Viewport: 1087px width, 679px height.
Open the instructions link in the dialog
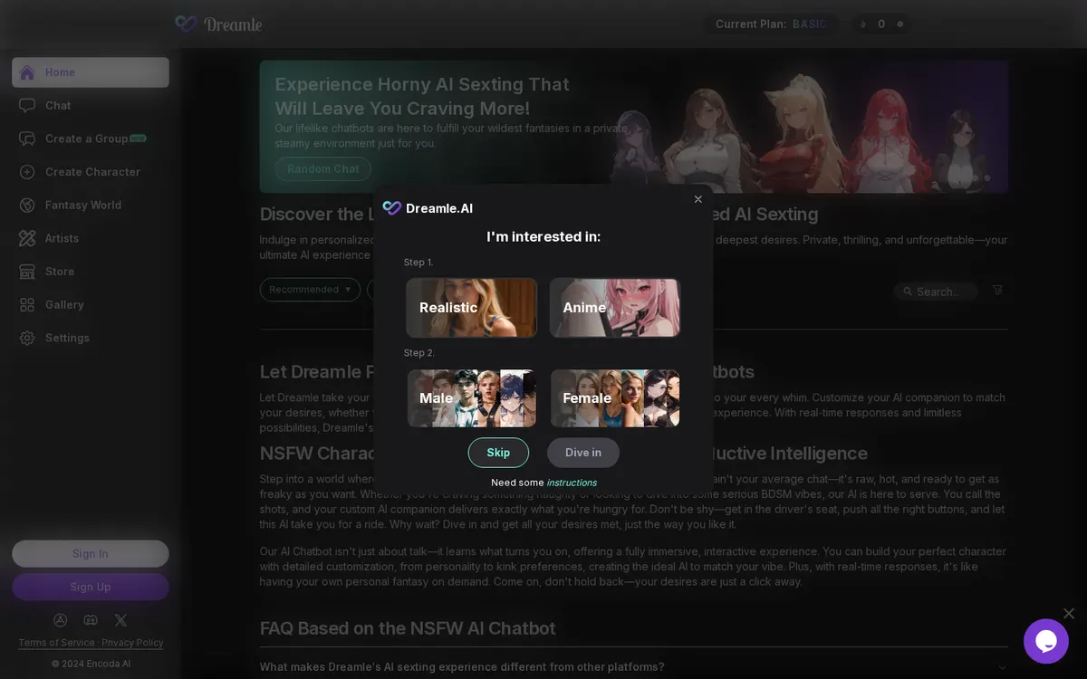(x=572, y=483)
